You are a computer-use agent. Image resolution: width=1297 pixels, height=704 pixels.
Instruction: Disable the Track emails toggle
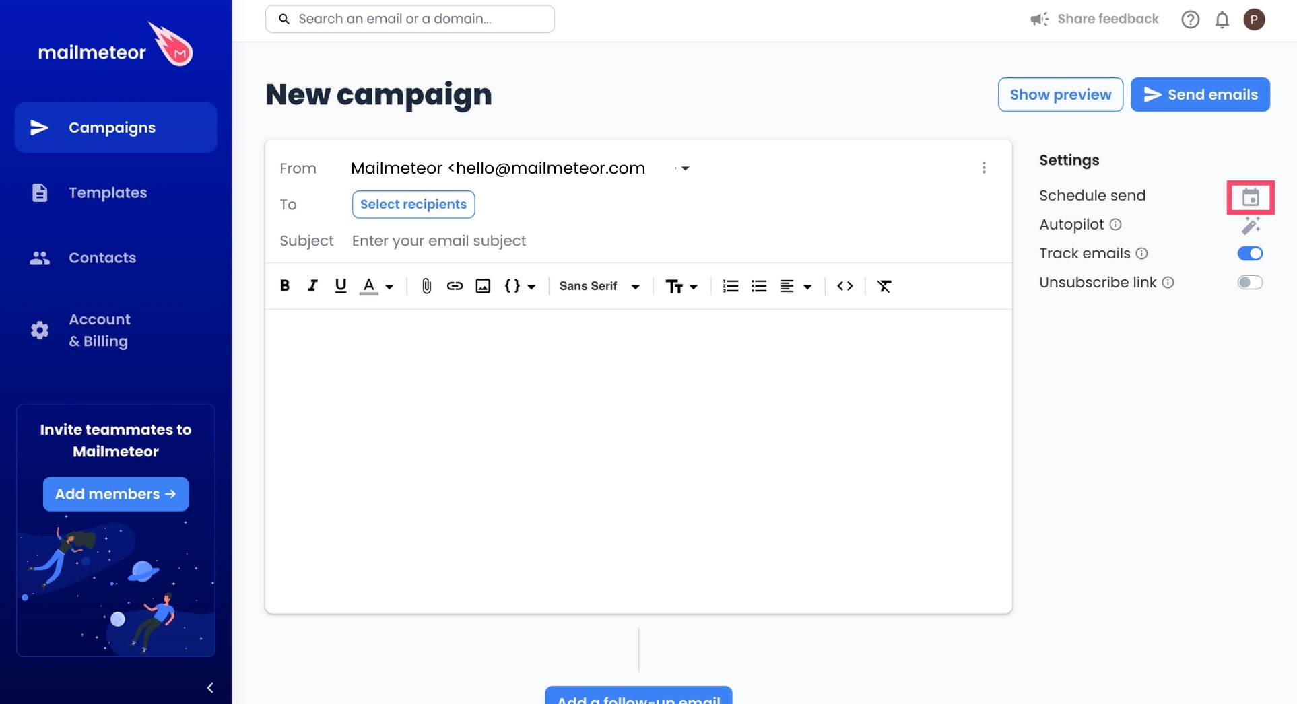point(1250,254)
